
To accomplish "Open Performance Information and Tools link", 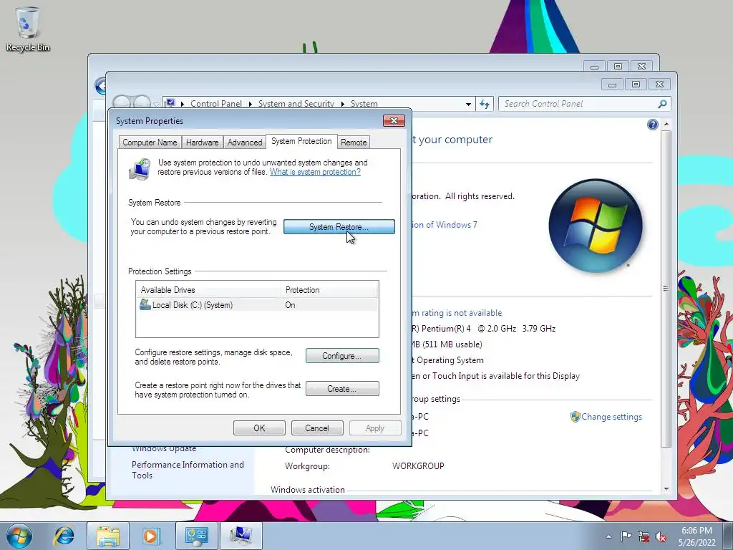I will (x=188, y=470).
